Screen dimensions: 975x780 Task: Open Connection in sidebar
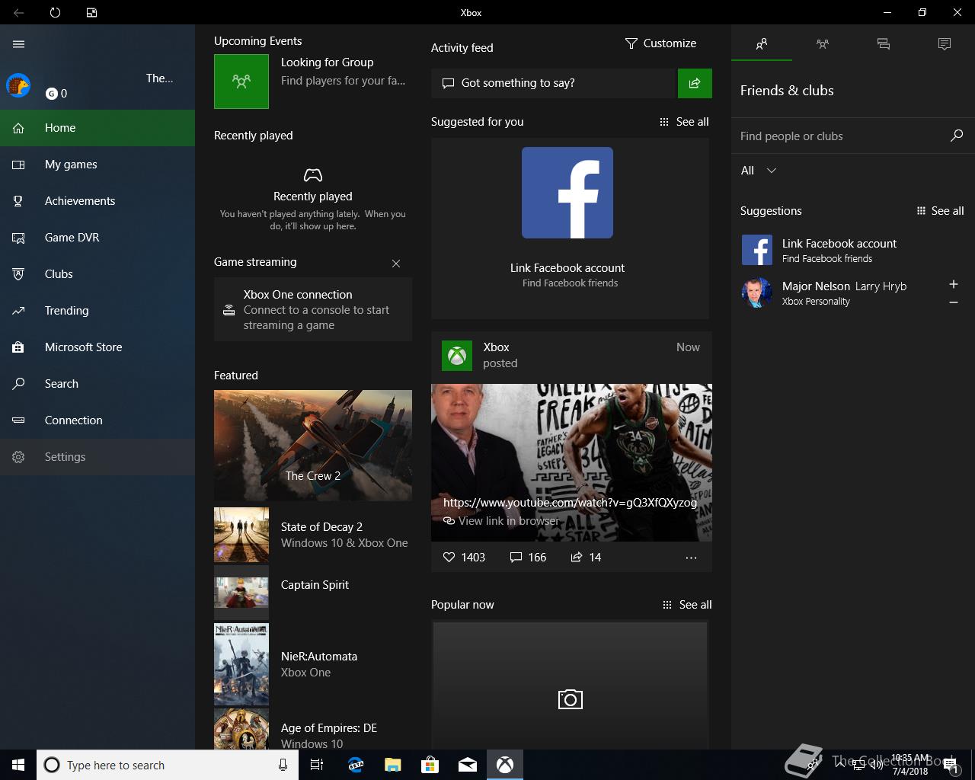click(x=97, y=420)
